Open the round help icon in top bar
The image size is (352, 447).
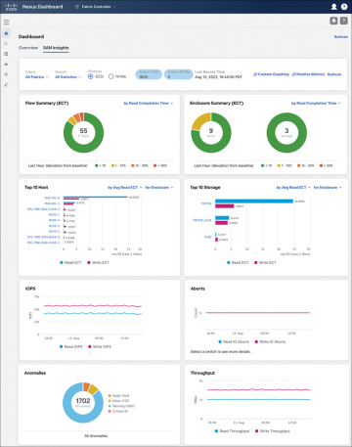(x=344, y=7)
